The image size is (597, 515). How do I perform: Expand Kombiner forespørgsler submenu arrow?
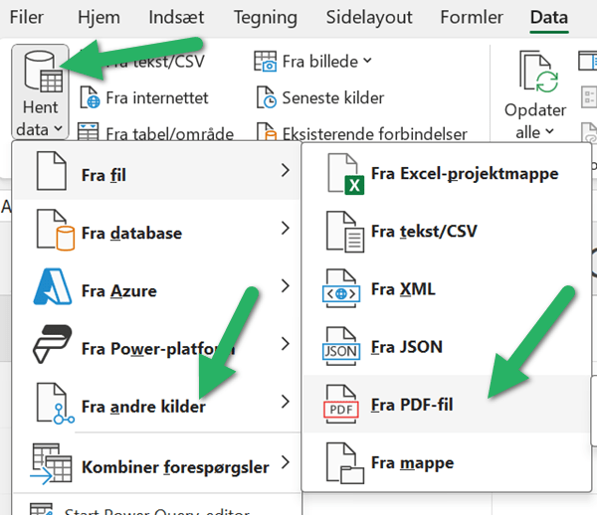[x=286, y=462]
